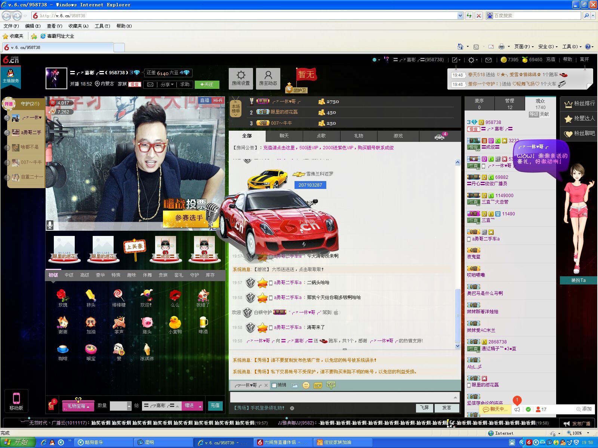Remove the chat target 一休哥 with its X
598x448 pixels.
pos(266,385)
